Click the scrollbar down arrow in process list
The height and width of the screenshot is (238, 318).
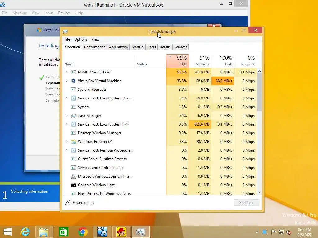click(259, 192)
